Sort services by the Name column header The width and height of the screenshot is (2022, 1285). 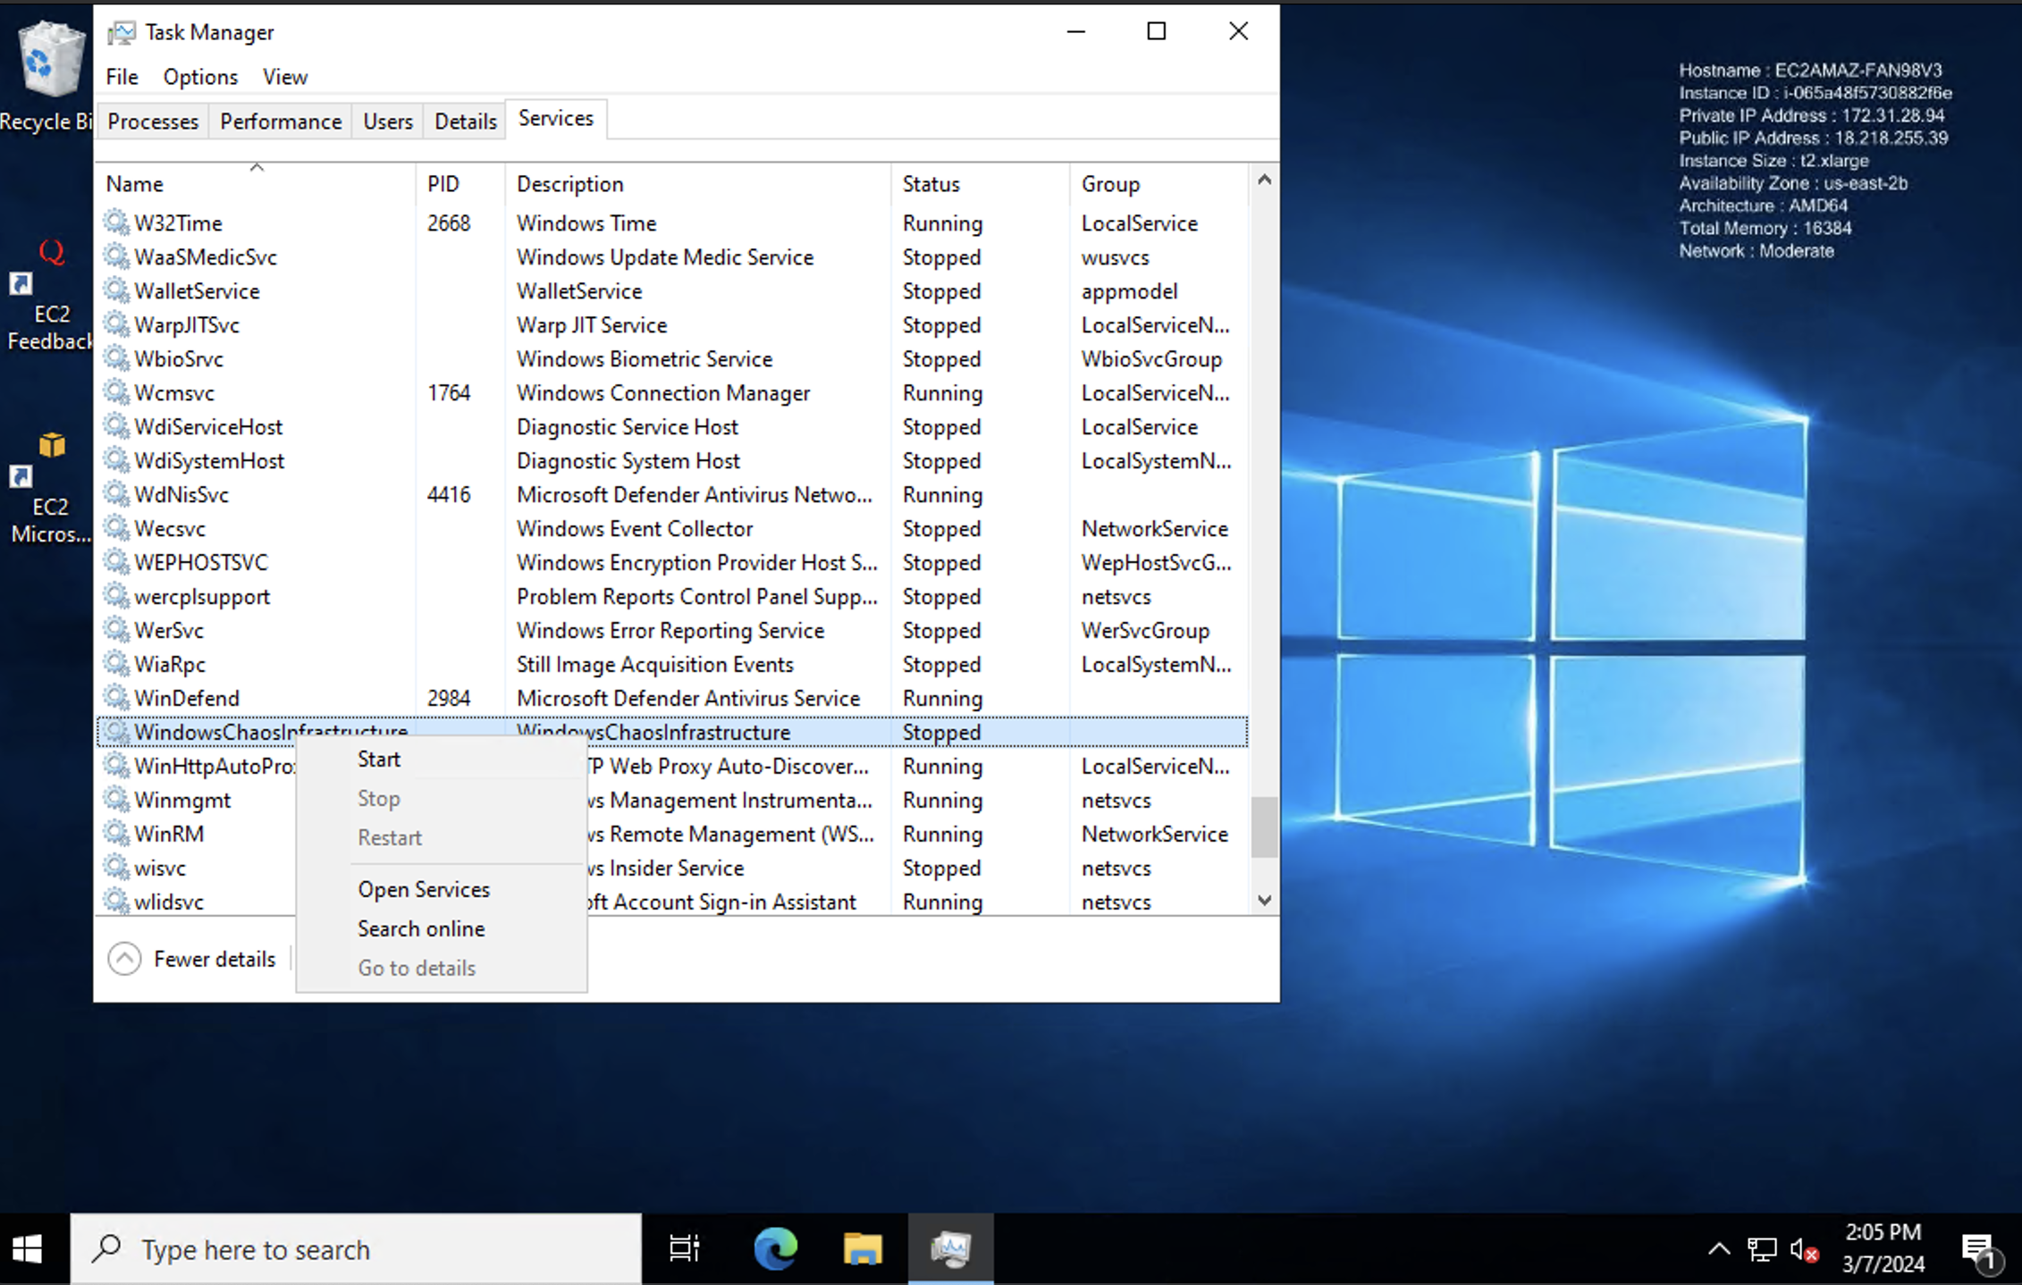tap(135, 184)
